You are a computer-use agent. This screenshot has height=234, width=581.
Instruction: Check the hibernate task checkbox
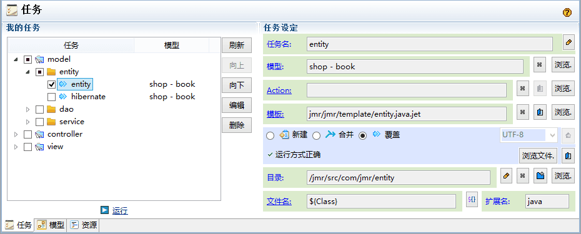[x=51, y=97]
